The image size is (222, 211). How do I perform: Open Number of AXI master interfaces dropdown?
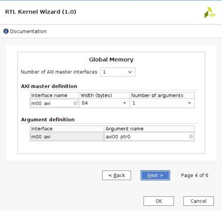118,72
